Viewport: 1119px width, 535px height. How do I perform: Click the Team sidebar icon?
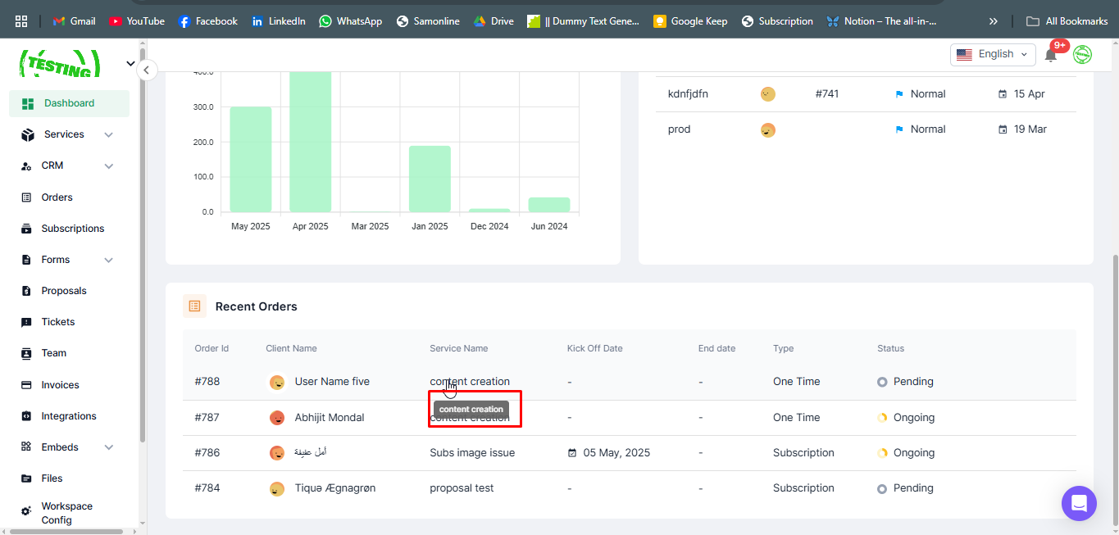tap(26, 353)
